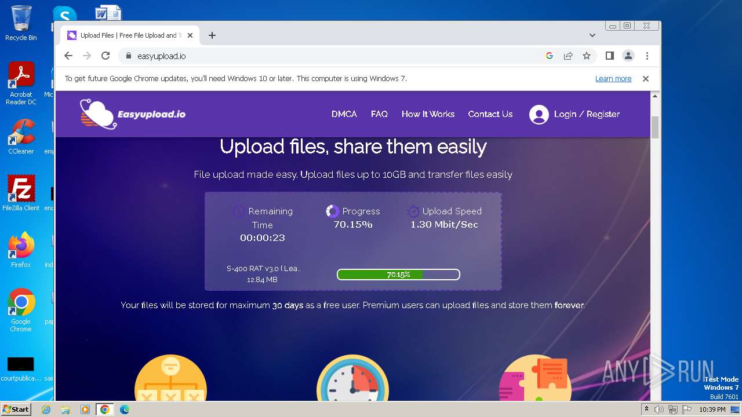Switch to Chrome in the taskbar

point(105,409)
